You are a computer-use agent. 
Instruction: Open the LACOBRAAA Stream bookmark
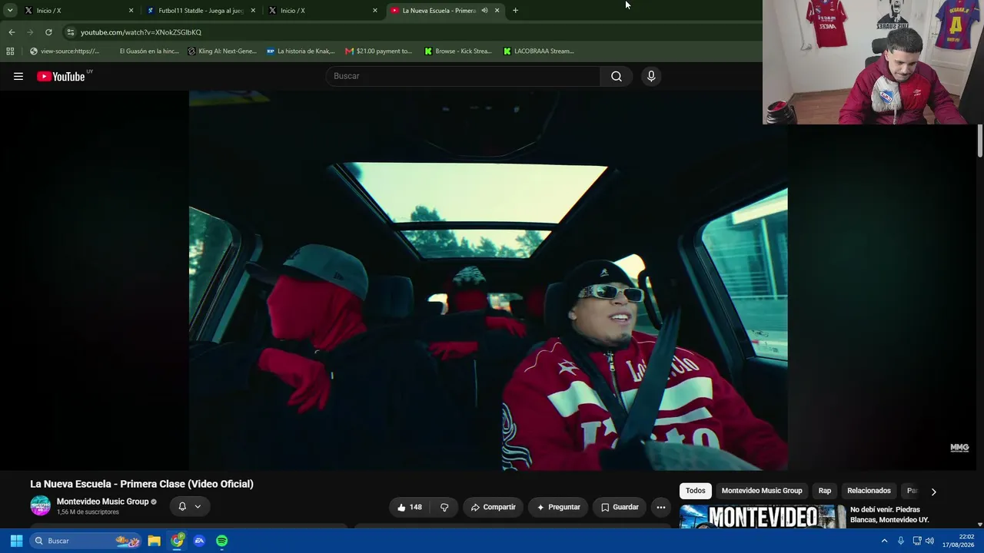[538, 51]
